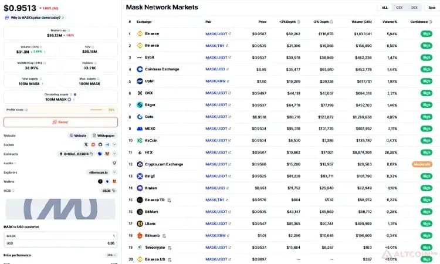
Task: Click the MEXC logo icon
Action: pos(140,128)
